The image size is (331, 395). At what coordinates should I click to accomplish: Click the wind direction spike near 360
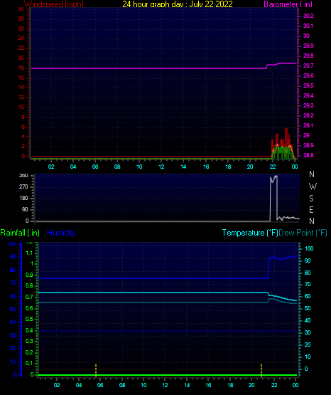coord(273,179)
